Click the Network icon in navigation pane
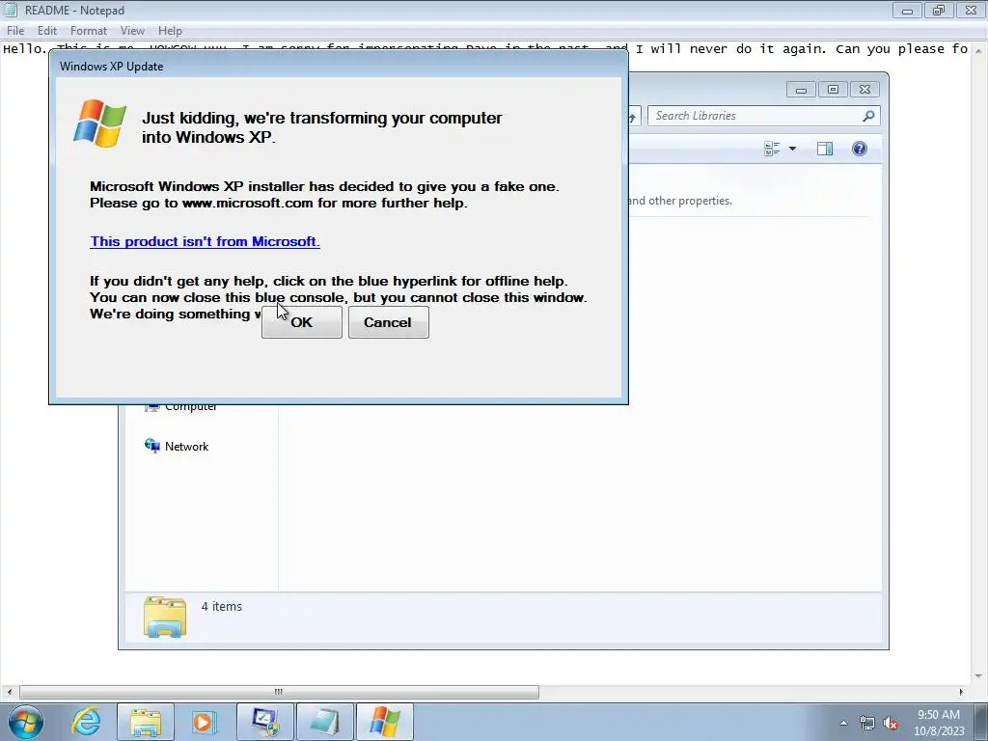988x741 pixels. click(x=151, y=446)
